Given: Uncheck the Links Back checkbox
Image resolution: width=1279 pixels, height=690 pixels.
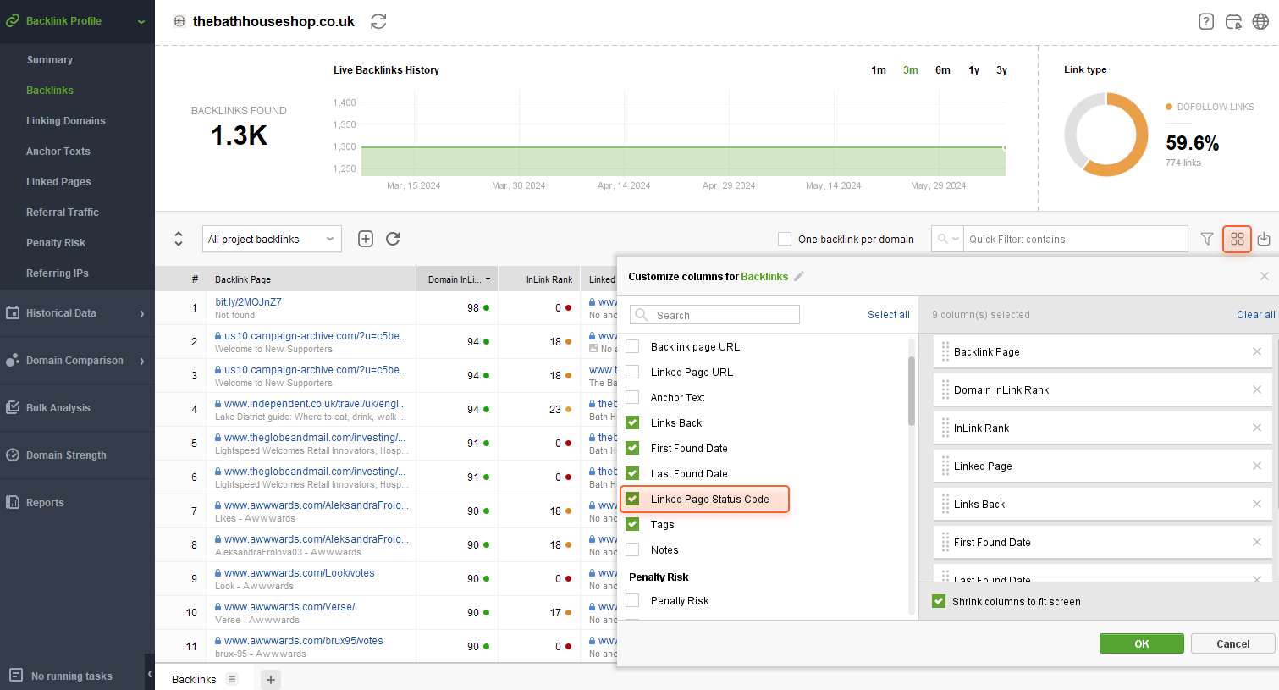Looking at the screenshot, I should pyautogui.click(x=632, y=422).
